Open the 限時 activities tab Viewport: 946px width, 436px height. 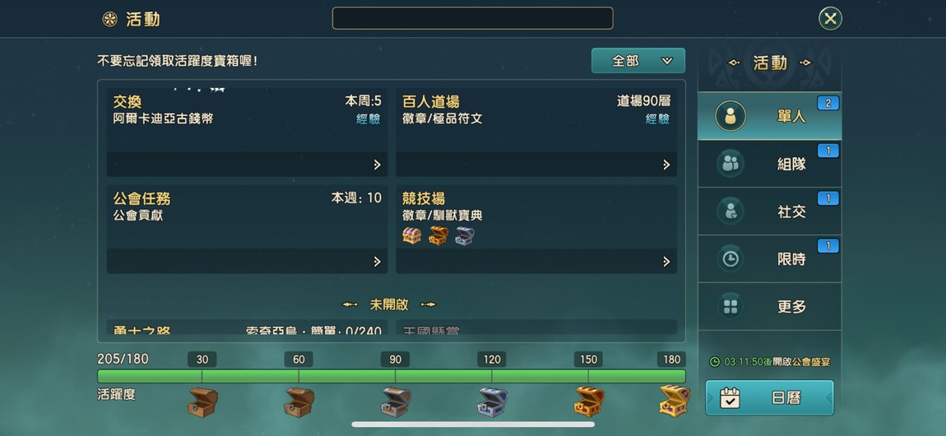pyautogui.click(x=769, y=258)
